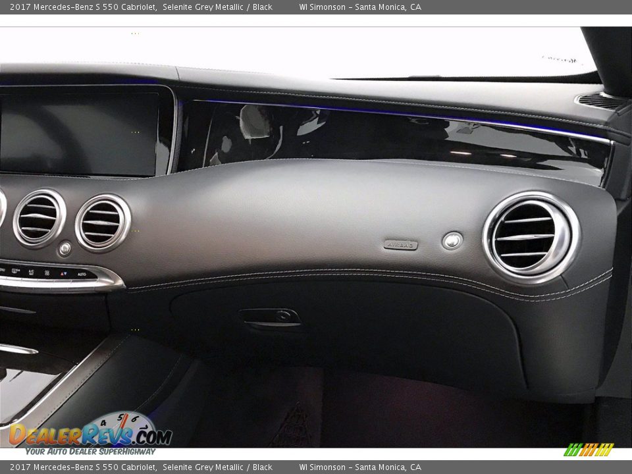The image size is (632, 474).
Task: Click the top caption '2017 Mercedes-Benz S 550 Cabriolet'
Action: point(83,7)
